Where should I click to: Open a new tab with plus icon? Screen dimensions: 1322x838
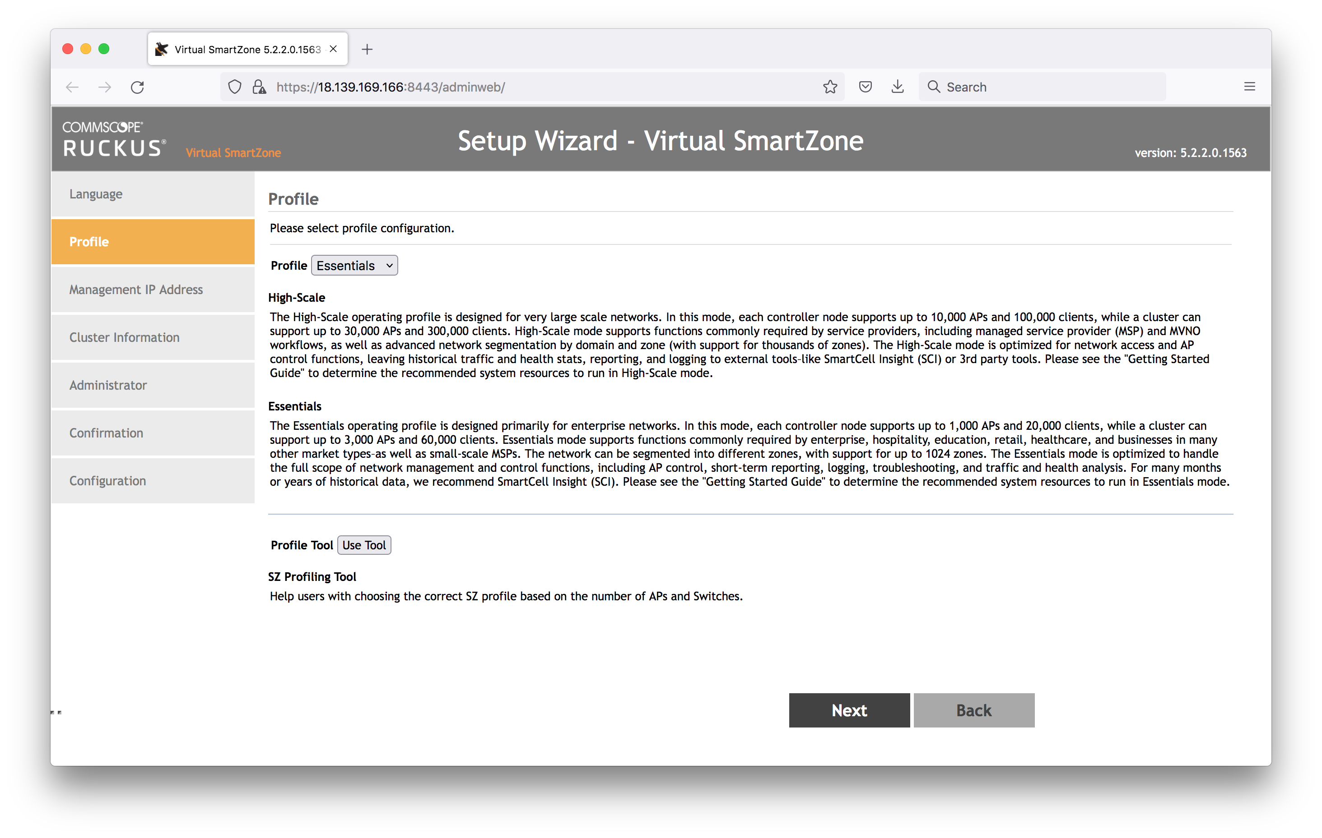click(367, 49)
